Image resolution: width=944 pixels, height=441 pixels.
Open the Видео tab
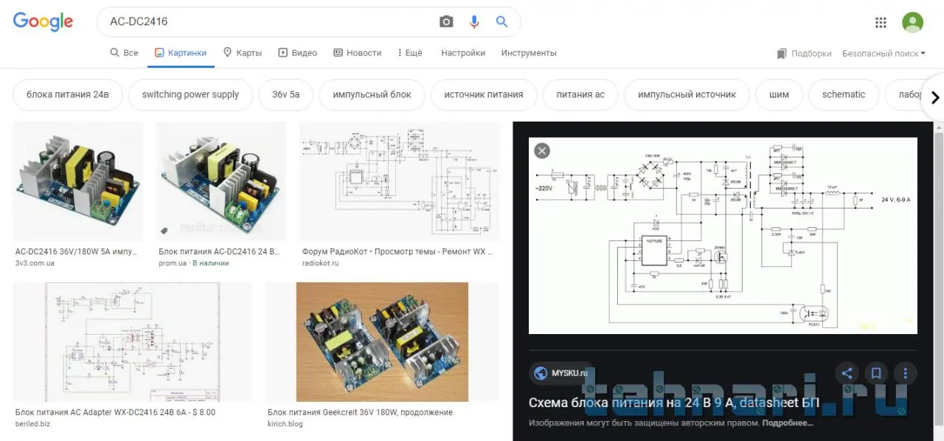click(x=297, y=53)
